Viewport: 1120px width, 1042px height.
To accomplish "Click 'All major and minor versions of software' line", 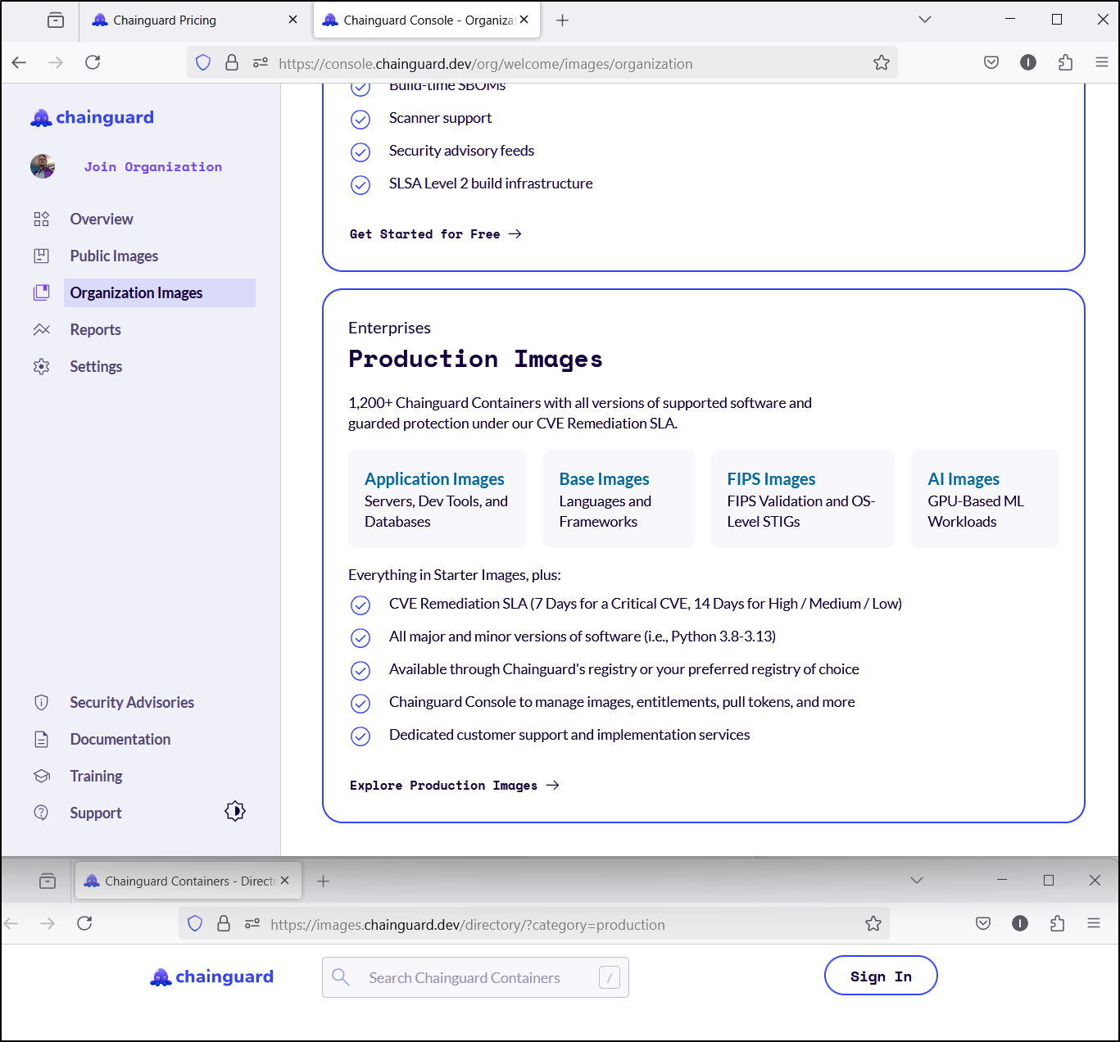I will [583, 637].
